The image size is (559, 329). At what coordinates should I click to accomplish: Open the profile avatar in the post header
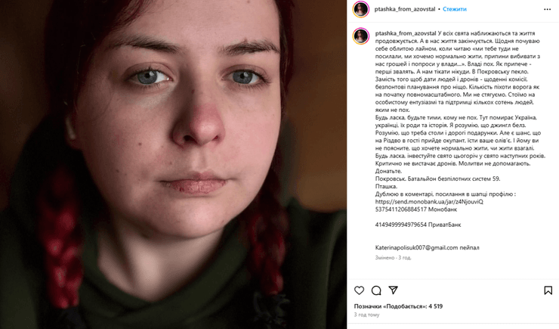(361, 9)
